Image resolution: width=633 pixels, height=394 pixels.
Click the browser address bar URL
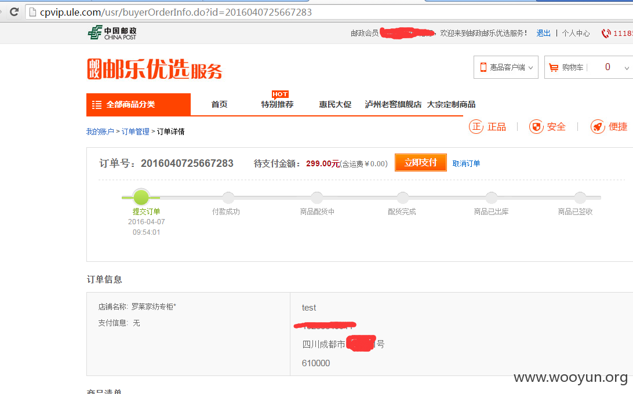point(176,12)
